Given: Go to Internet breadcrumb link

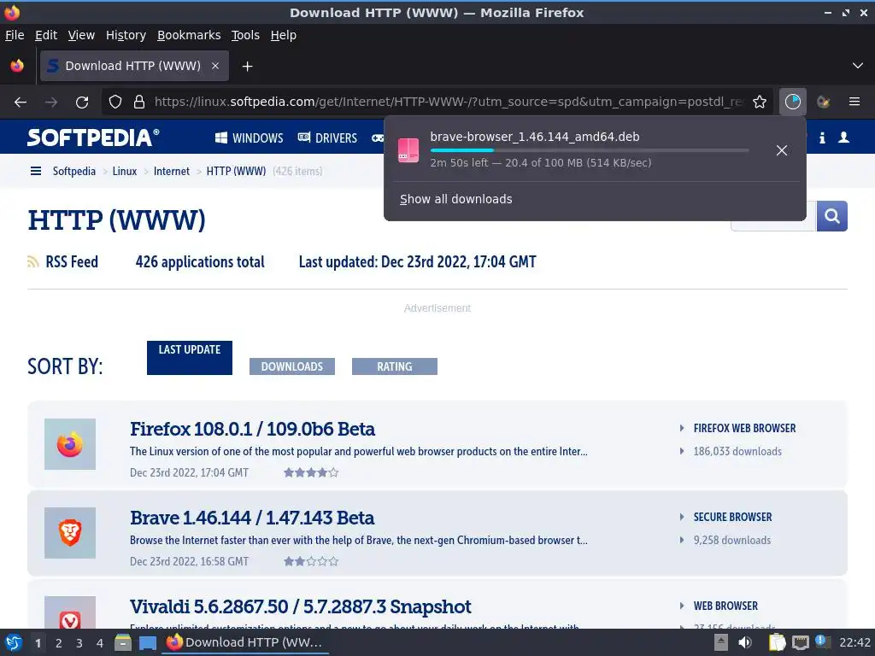Looking at the screenshot, I should pos(171,171).
